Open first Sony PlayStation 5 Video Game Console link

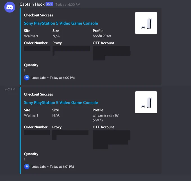click(61, 23)
